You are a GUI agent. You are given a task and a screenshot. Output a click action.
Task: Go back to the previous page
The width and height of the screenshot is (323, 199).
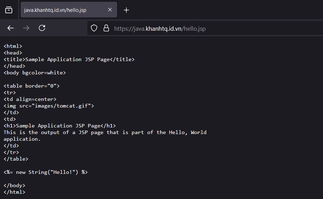tap(10, 28)
